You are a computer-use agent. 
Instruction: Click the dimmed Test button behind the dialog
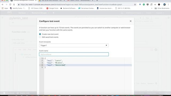click(147, 18)
